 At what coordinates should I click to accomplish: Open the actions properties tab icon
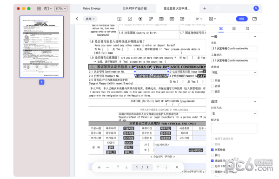coord(247,28)
